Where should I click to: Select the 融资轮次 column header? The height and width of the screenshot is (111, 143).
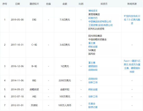(34, 4)
